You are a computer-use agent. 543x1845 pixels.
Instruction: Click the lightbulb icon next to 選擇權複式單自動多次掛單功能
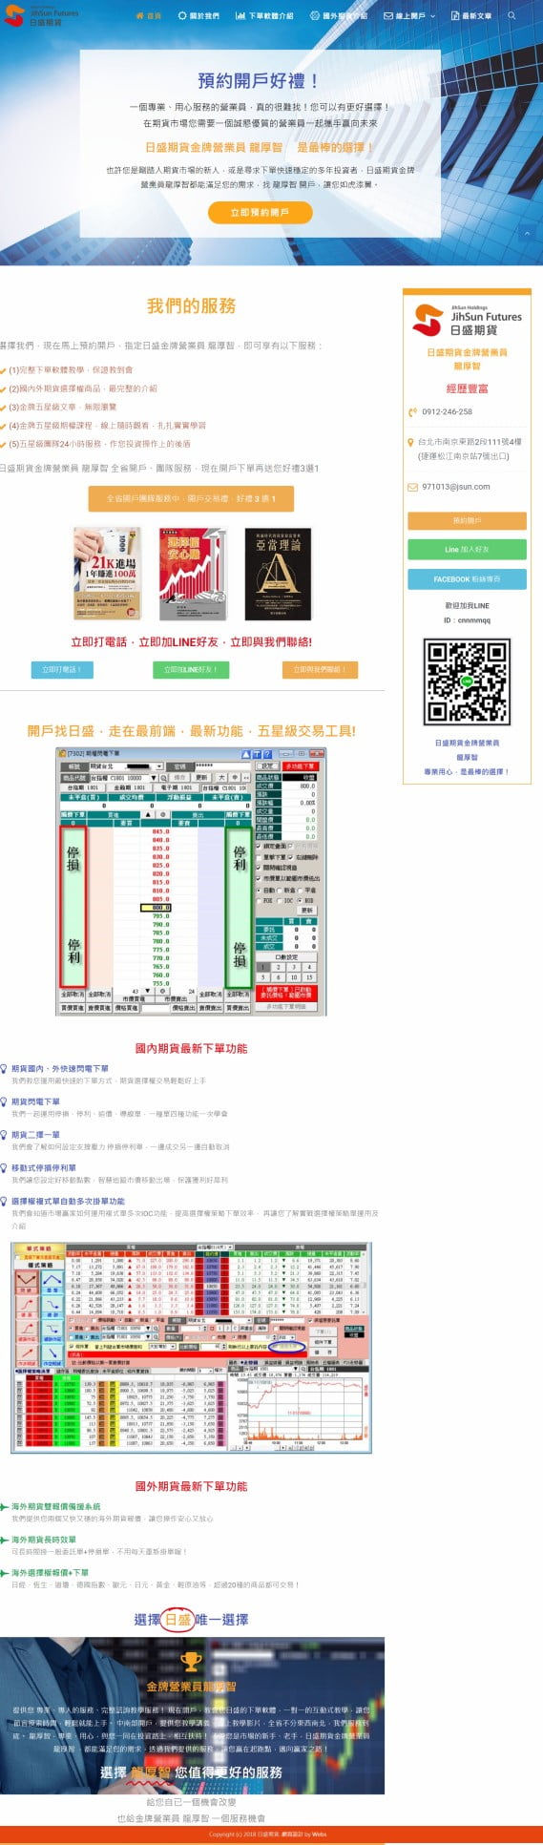tap(4, 1201)
